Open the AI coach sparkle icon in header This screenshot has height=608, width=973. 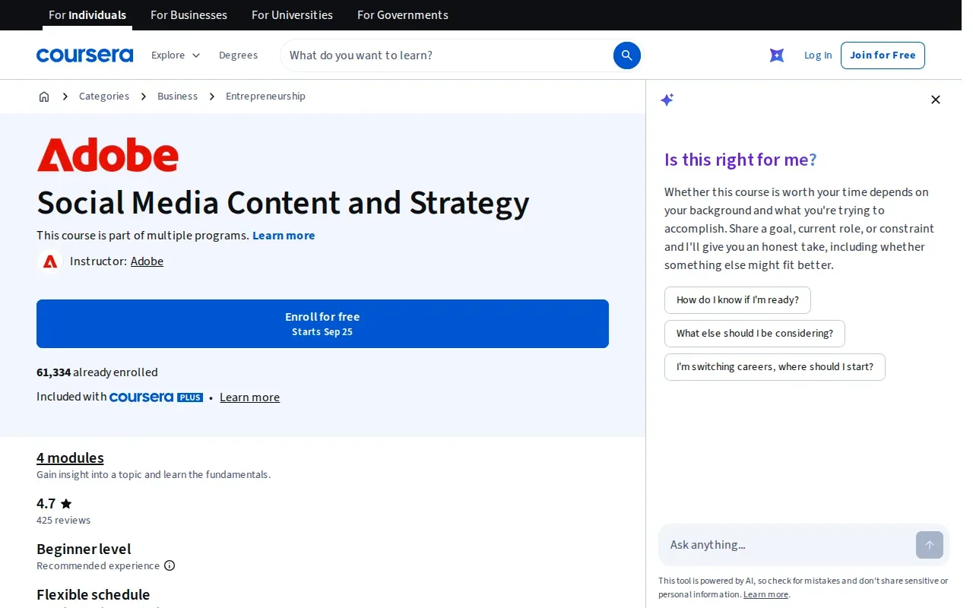(777, 55)
